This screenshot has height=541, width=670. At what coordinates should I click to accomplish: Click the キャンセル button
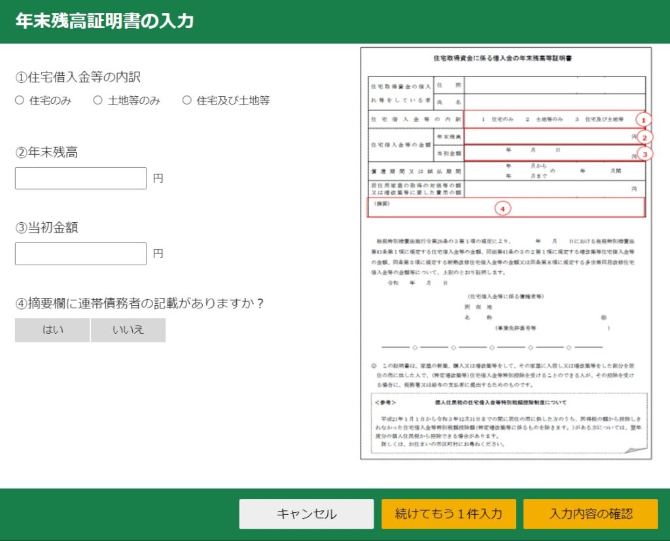[306, 514]
